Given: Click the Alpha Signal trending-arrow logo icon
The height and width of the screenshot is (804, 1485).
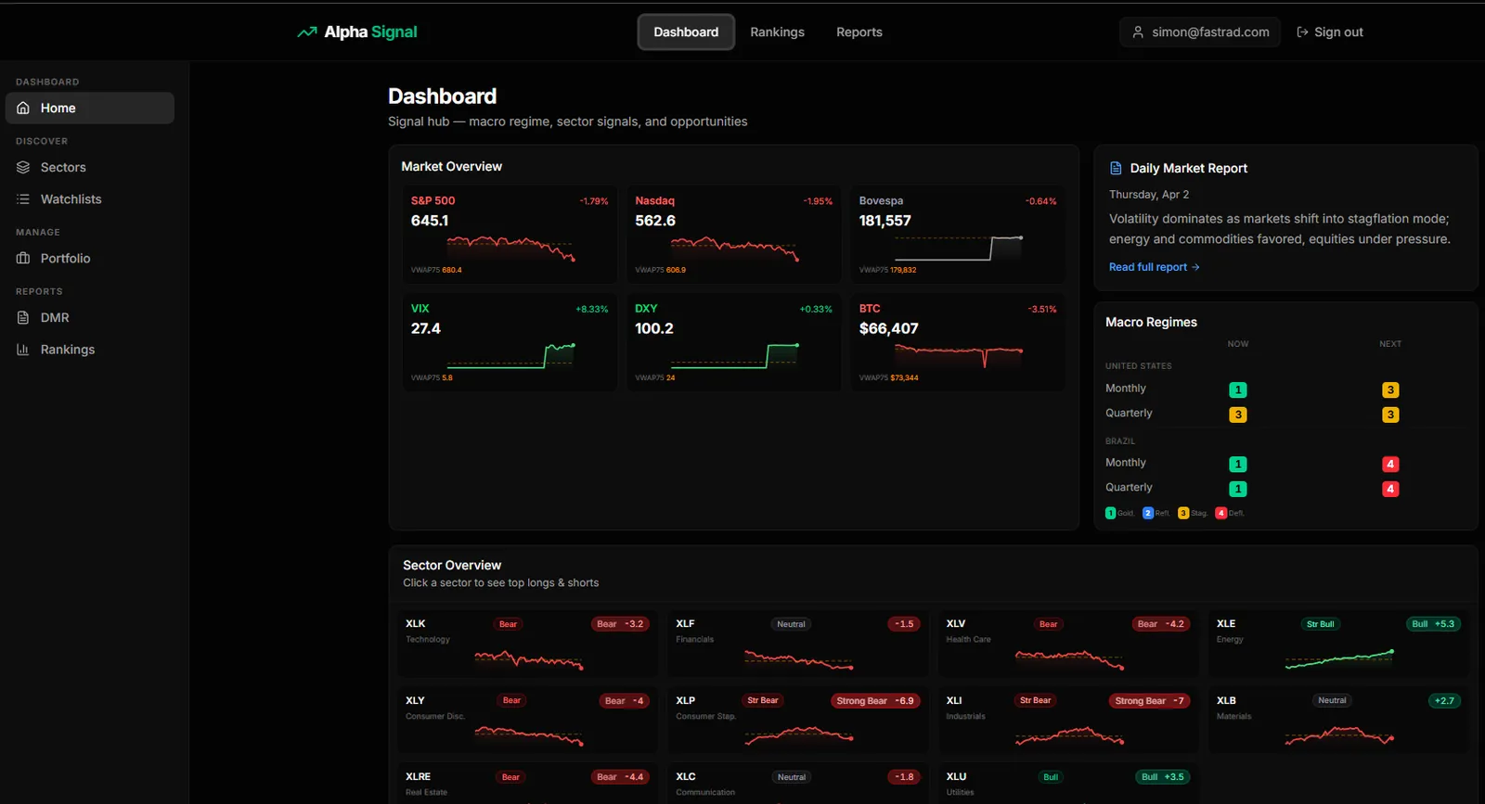Looking at the screenshot, I should pos(307,32).
